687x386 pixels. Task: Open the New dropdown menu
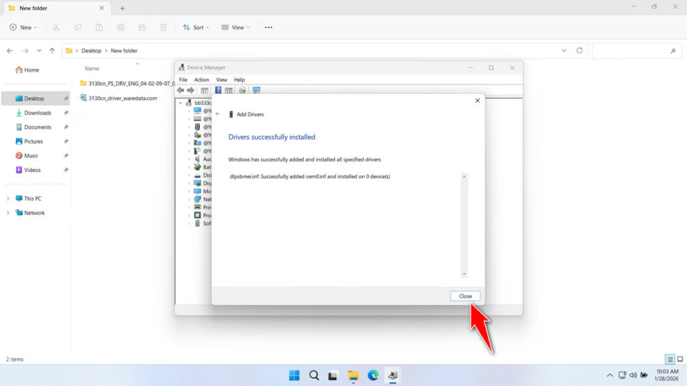tap(23, 27)
